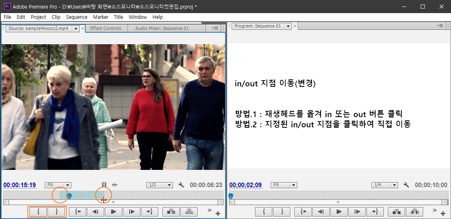Click Drag Audio Only waveform icon

(x=115, y=185)
